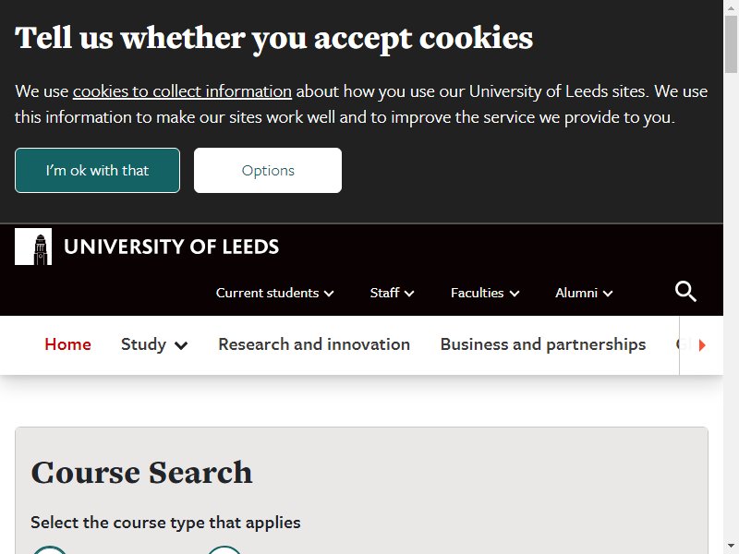Open Research and innovation menu item
Screen dimensions: 739x554
point(314,344)
